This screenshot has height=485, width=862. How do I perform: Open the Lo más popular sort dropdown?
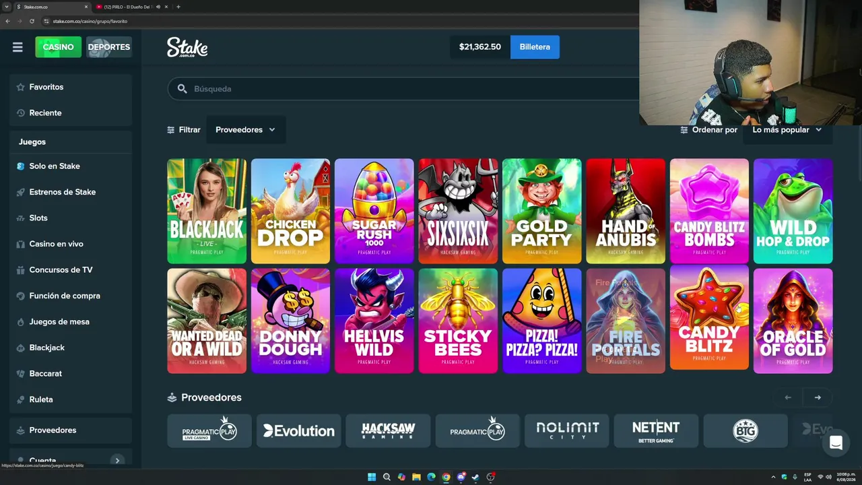tap(787, 129)
